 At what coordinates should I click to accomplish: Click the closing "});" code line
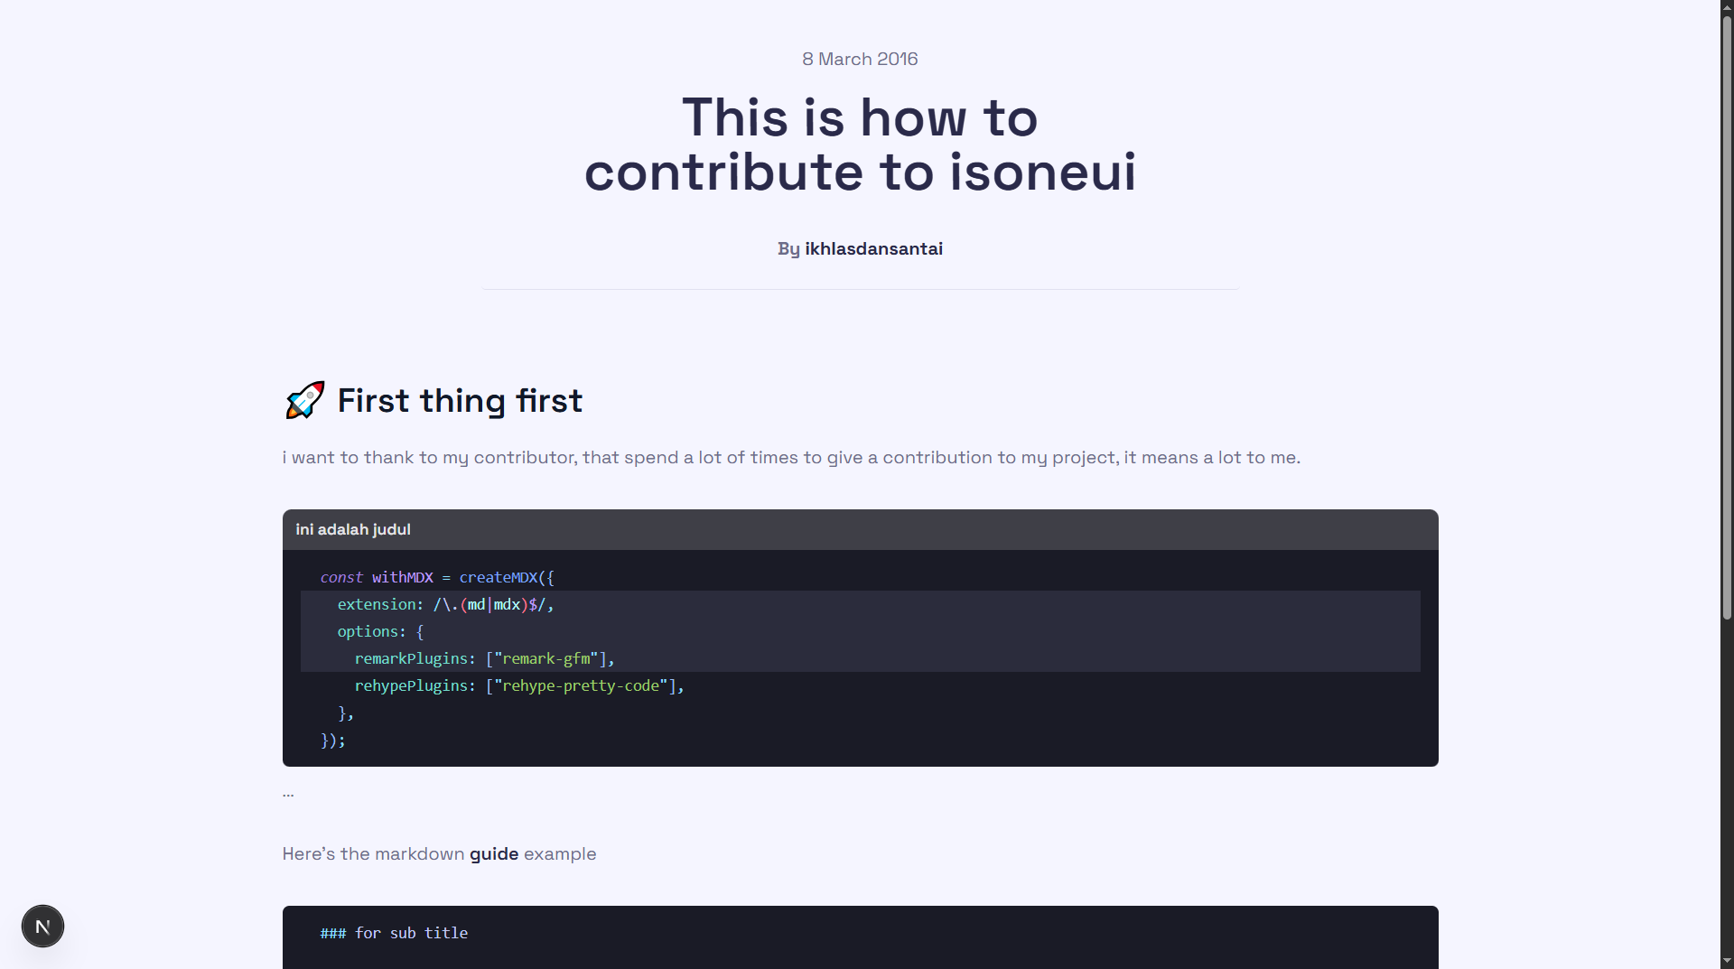pyautogui.click(x=332, y=740)
